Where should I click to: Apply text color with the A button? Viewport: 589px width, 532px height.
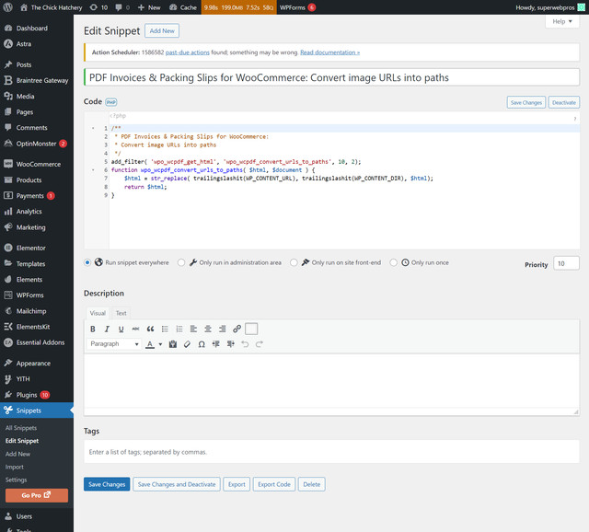pos(150,344)
